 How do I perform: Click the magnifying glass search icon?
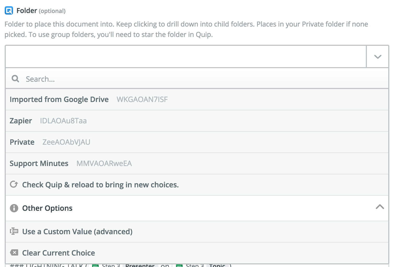(x=15, y=79)
